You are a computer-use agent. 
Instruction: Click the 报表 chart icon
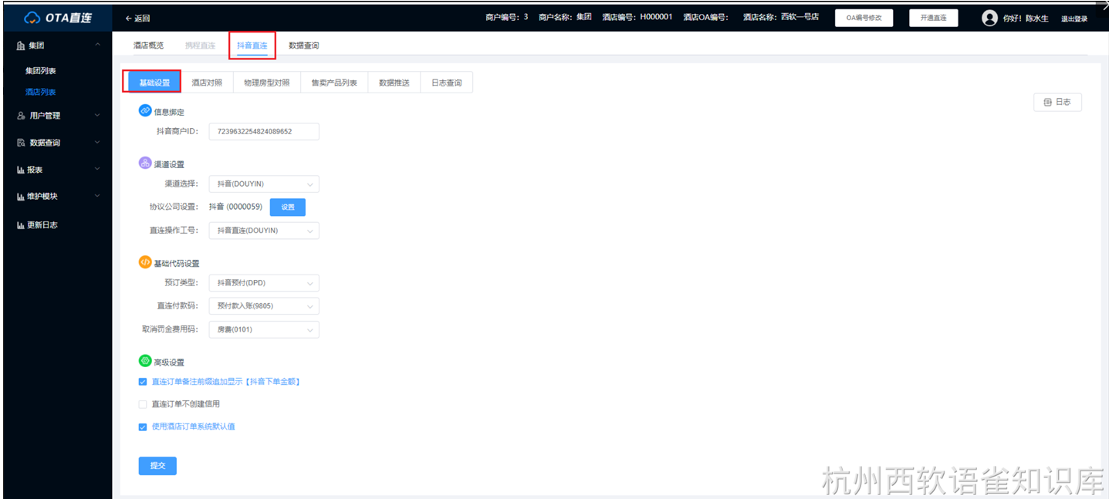tap(21, 170)
